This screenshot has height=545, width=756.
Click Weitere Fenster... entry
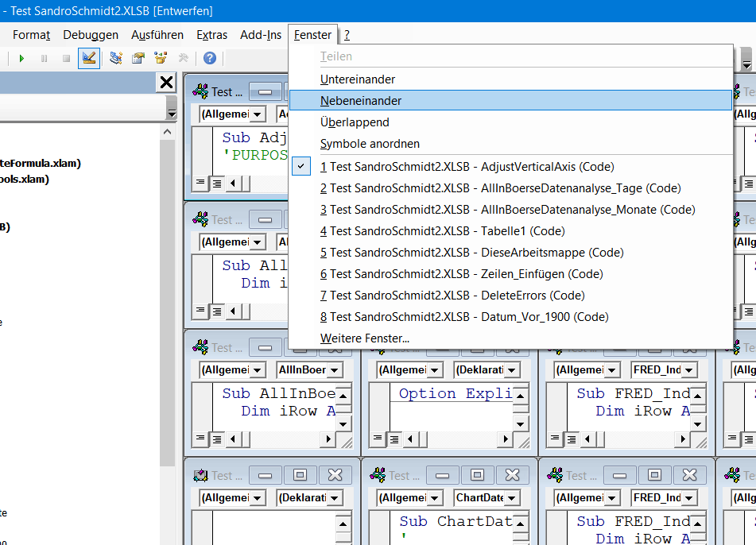click(x=365, y=338)
